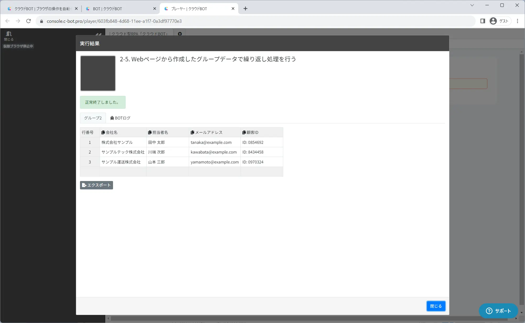Click the address bar URL
This screenshot has height=323, width=525.
point(114,21)
